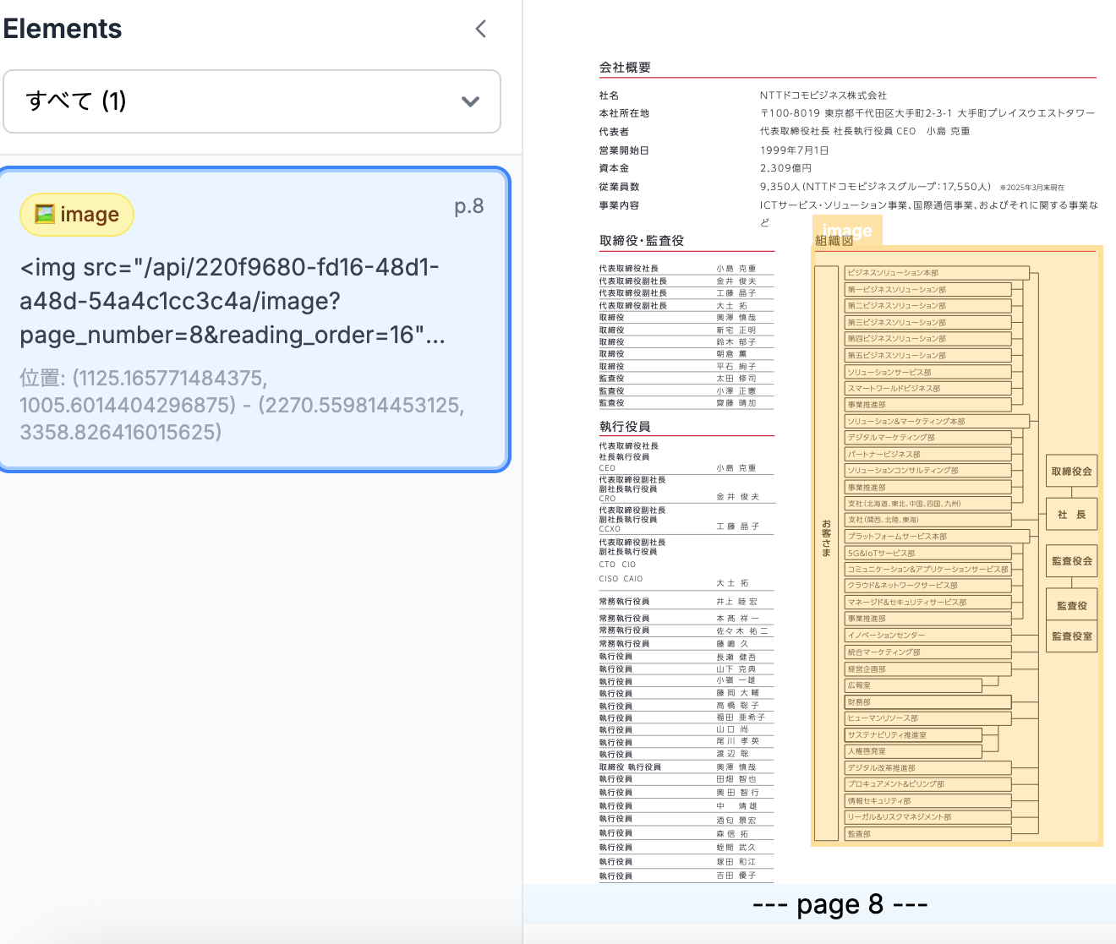
Task: Click the ビジネスソリューション本部 box
Action: 937,273
